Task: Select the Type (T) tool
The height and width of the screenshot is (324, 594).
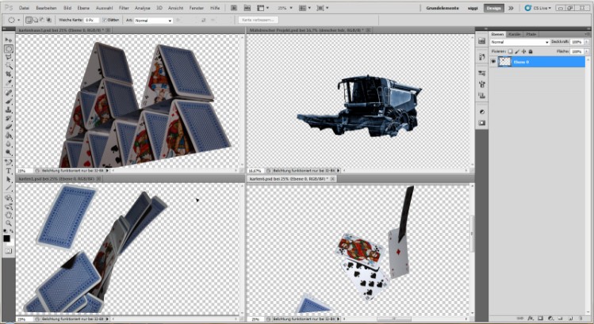Action: [8, 170]
